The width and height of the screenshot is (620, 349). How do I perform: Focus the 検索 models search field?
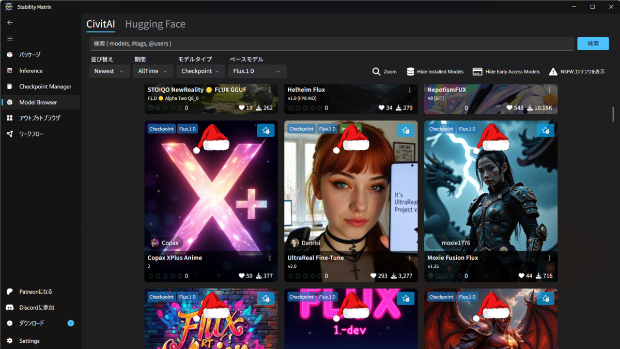331,43
